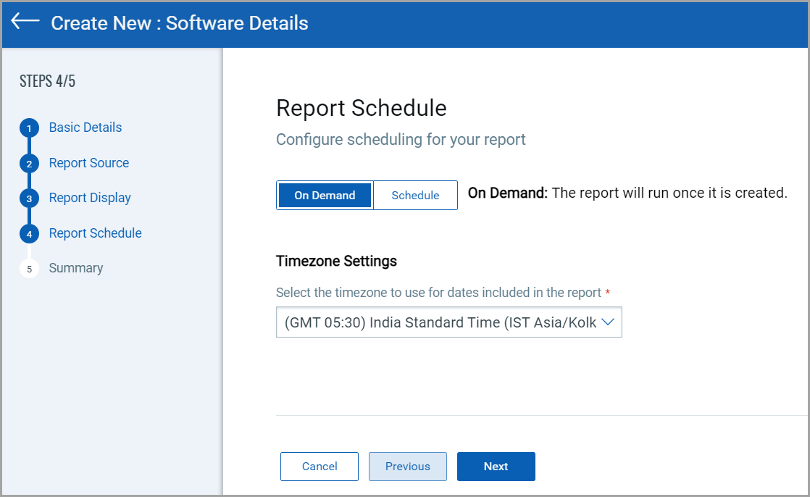Click the step 2 circle indicator

click(x=29, y=164)
